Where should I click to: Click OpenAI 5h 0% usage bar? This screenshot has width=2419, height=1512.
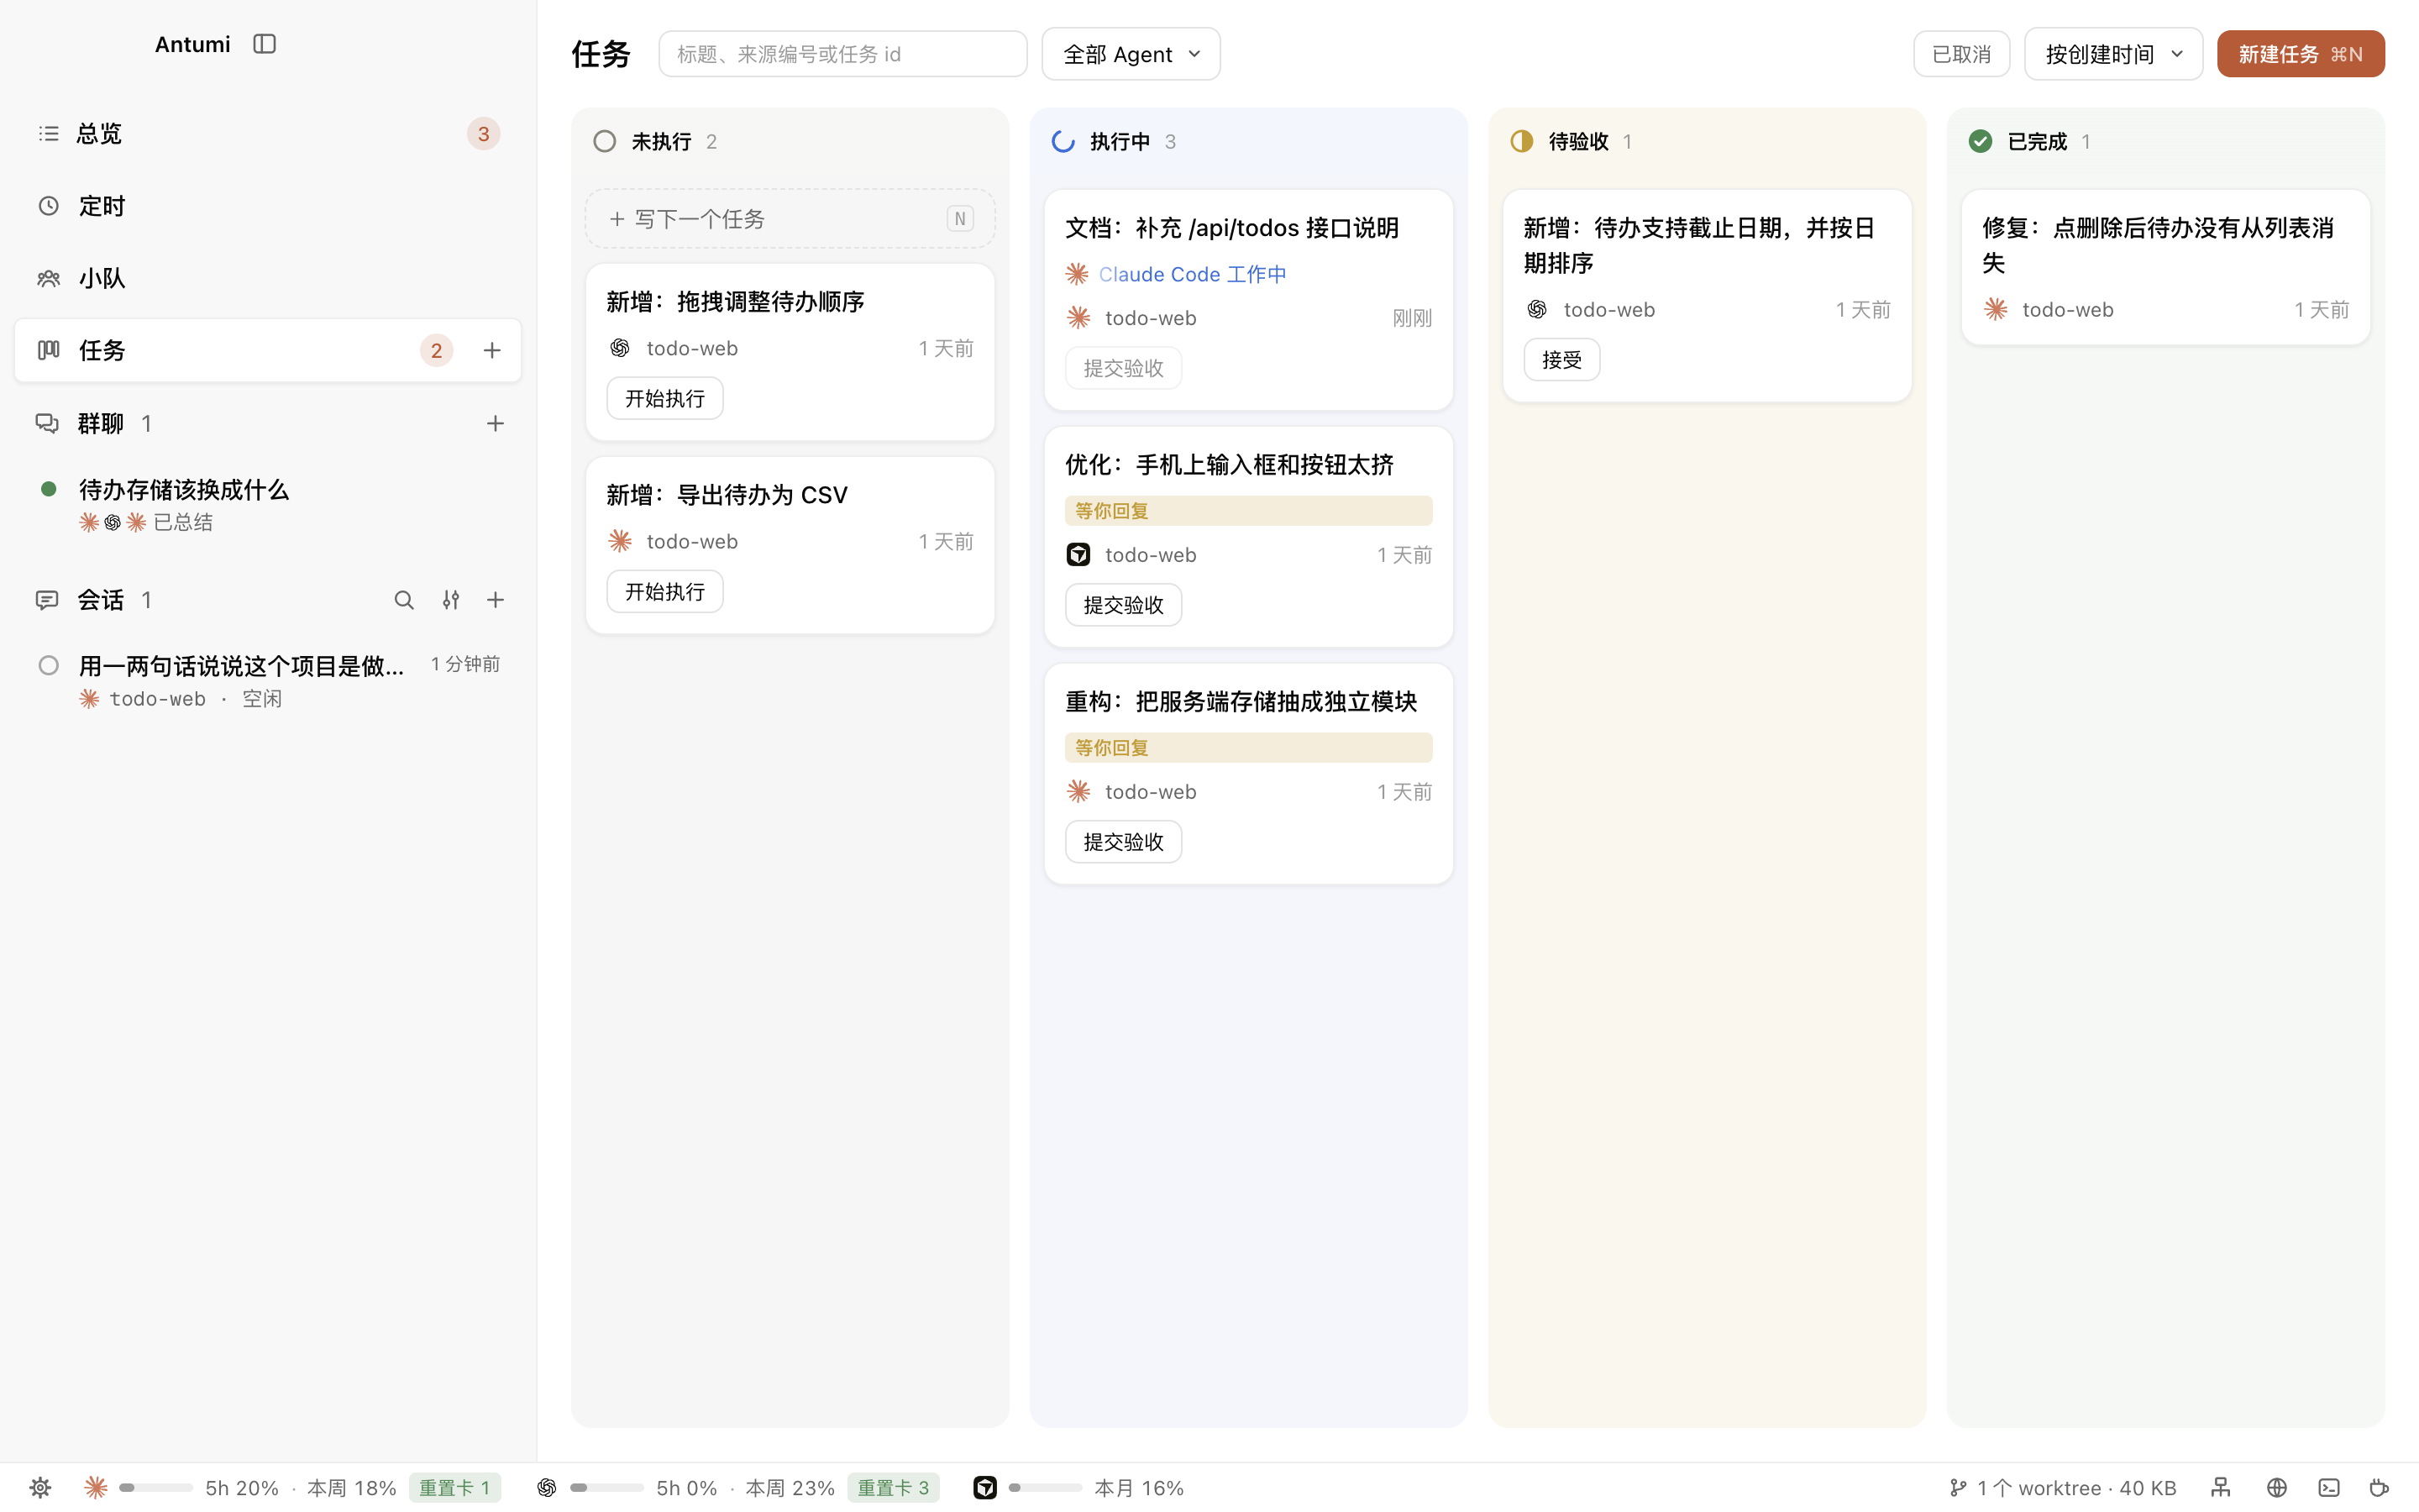606,1488
